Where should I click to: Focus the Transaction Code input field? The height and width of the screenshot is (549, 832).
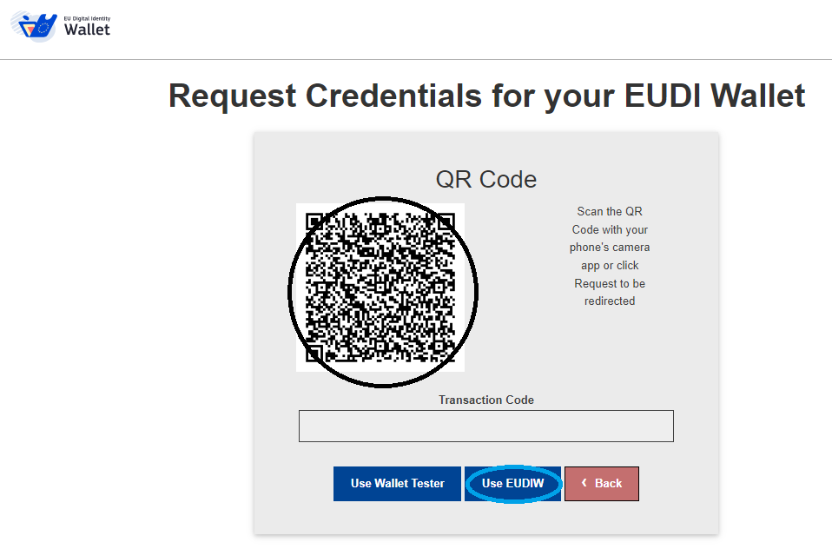click(486, 426)
